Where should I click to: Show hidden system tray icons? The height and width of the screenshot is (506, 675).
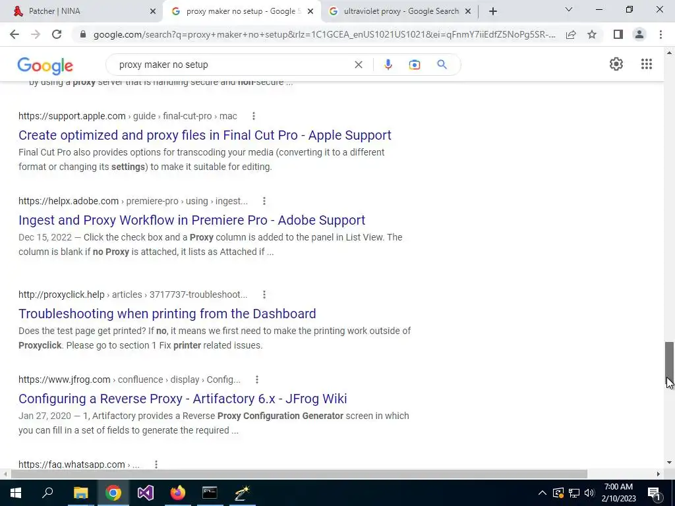(543, 493)
